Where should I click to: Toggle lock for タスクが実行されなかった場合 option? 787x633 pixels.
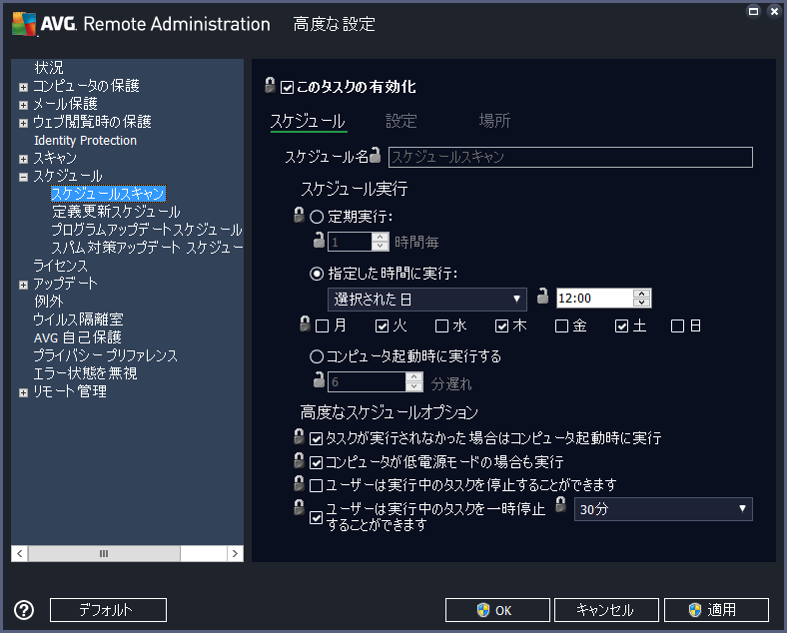click(x=299, y=436)
